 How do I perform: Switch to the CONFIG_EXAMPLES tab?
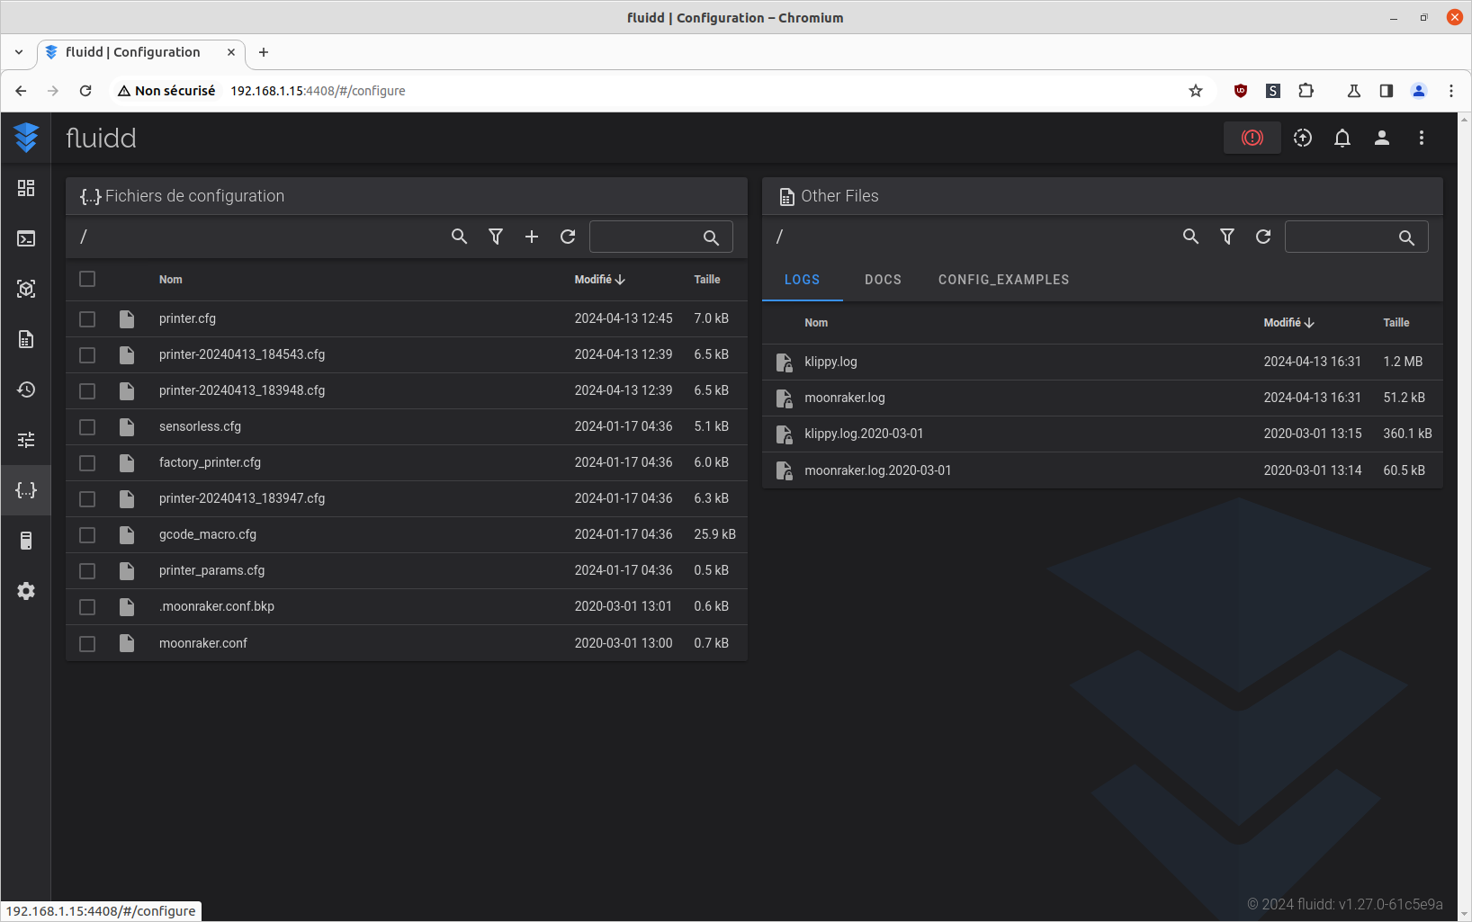(1004, 280)
